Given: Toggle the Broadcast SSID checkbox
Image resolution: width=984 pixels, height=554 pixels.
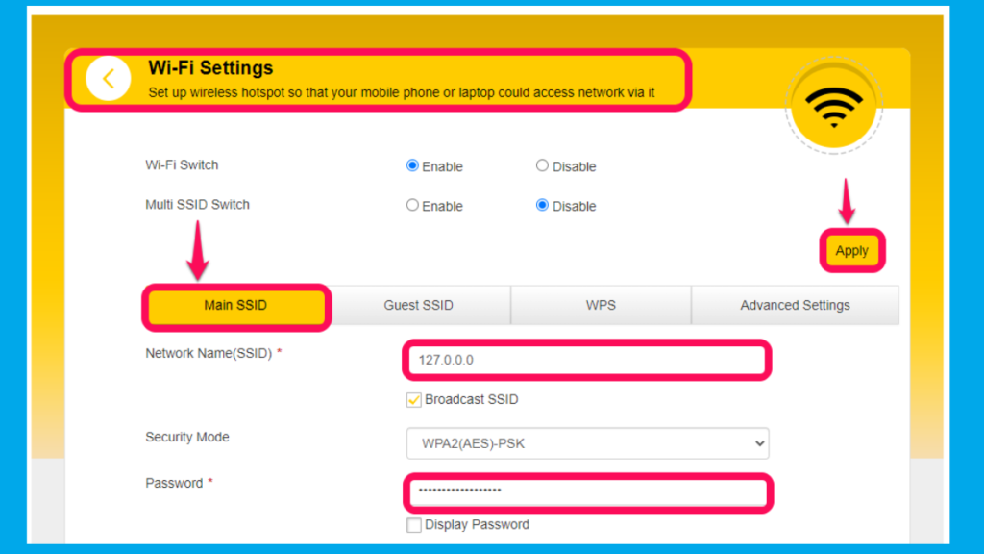Looking at the screenshot, I should tap(413, 400).
